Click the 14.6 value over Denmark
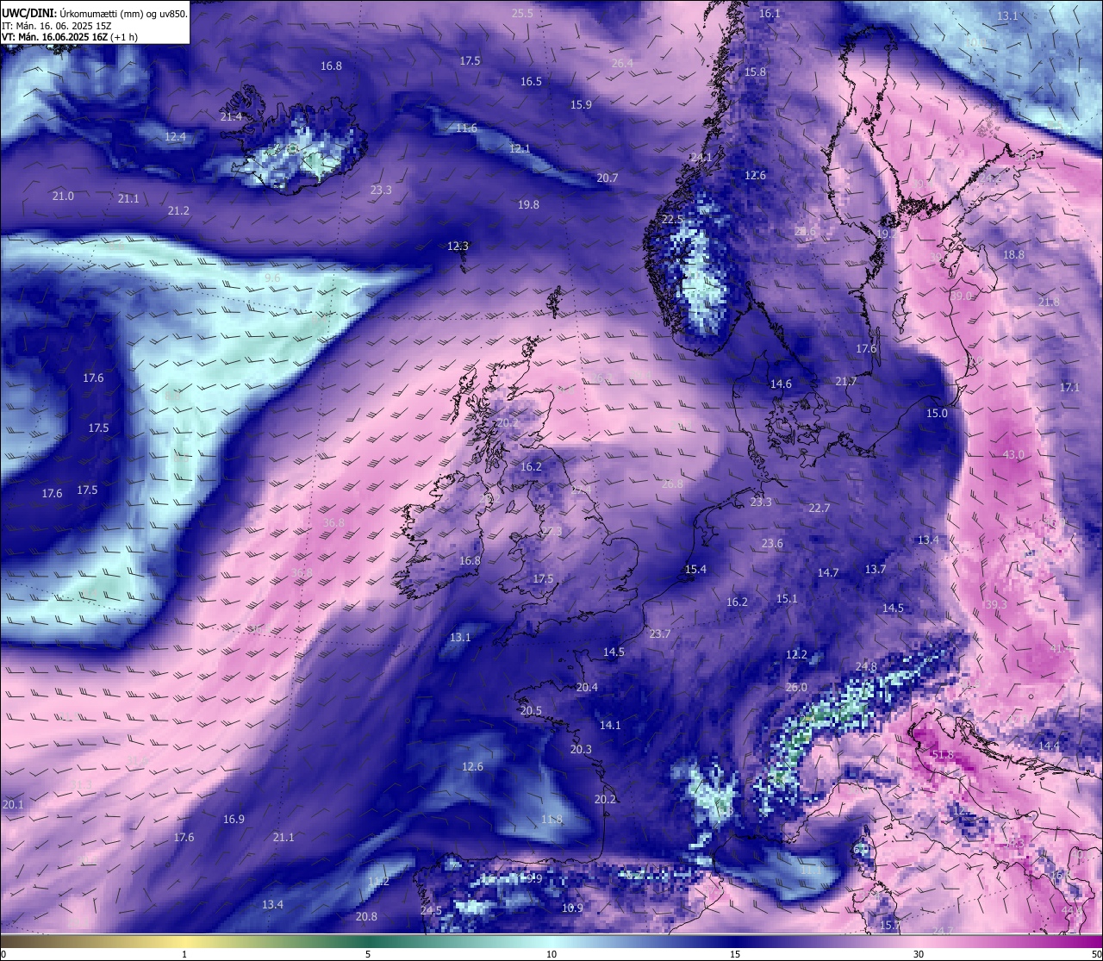This screenshot has width=1103, height=961. (x=781, y=384)
